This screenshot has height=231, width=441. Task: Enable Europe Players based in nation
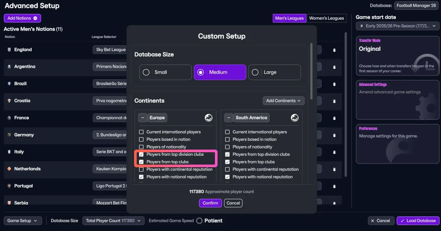pyautogui.click(x=141, y=140)
